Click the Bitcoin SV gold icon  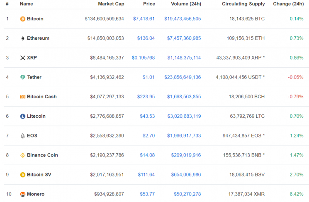[23, 175]
